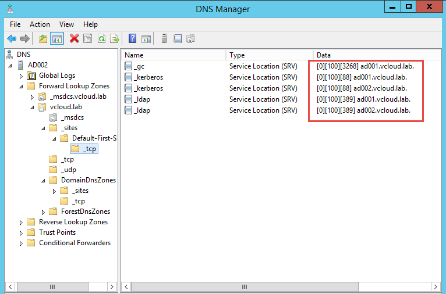
Task: Click tree pane scroll right arrow
Action: [x=112, y=286]
